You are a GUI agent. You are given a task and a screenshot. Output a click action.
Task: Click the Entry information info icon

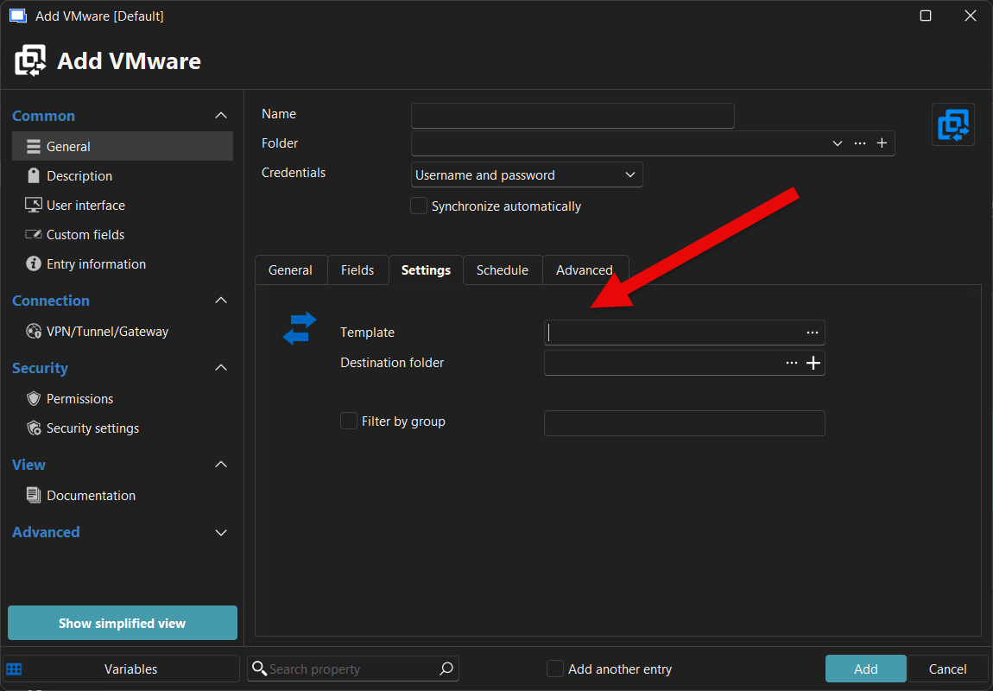coord(34,263)
